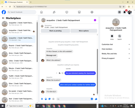Open the taskbar clock showing 6:30 pm

click(126, 106)
